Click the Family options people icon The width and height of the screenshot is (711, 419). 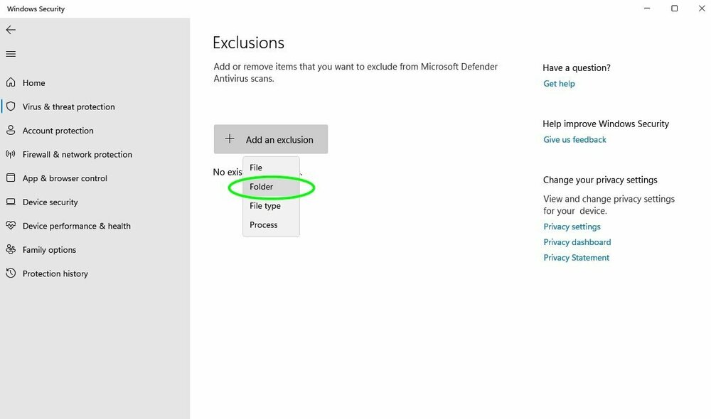click(11, 250)
